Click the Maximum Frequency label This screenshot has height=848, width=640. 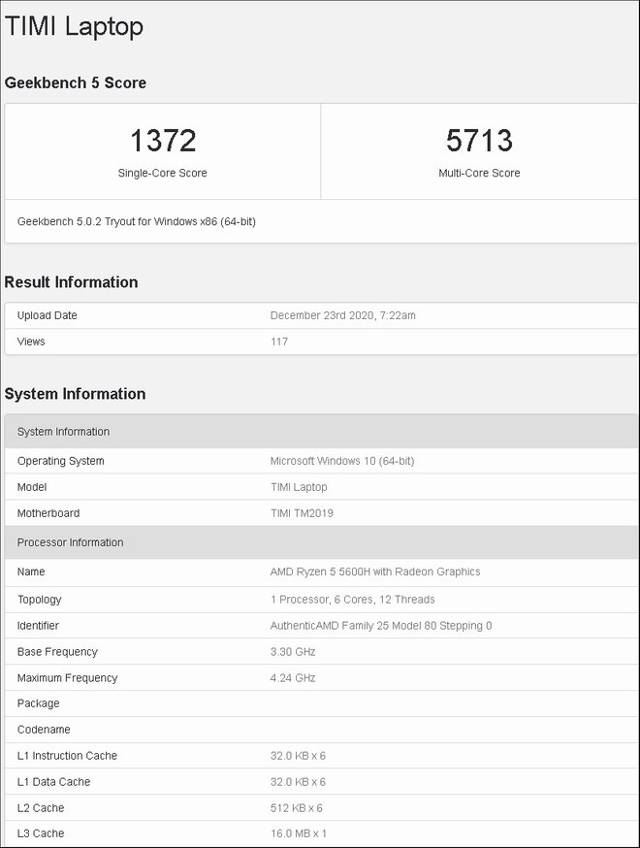[67, 677]
